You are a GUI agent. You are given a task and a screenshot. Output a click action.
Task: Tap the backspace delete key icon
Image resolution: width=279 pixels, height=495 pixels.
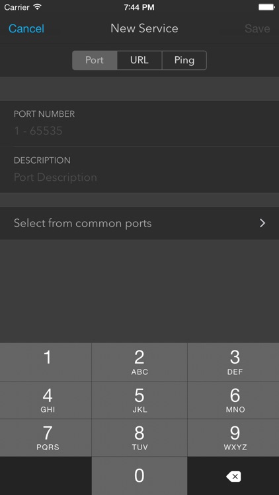pyautogui.click(x=233, y=476)
